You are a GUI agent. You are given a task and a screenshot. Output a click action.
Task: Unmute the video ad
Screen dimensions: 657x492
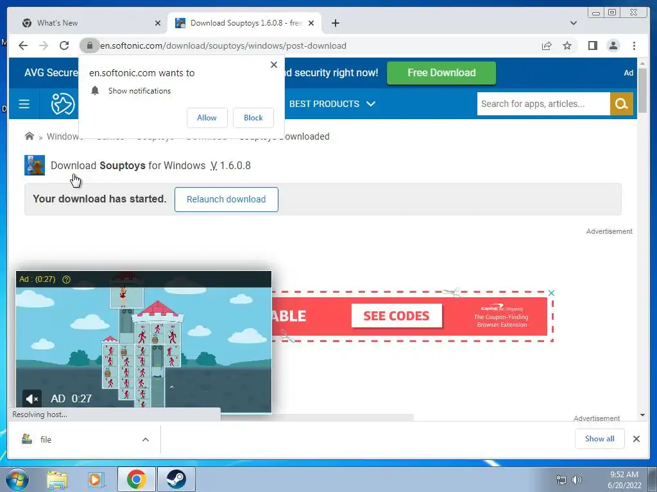pos(32,398)
